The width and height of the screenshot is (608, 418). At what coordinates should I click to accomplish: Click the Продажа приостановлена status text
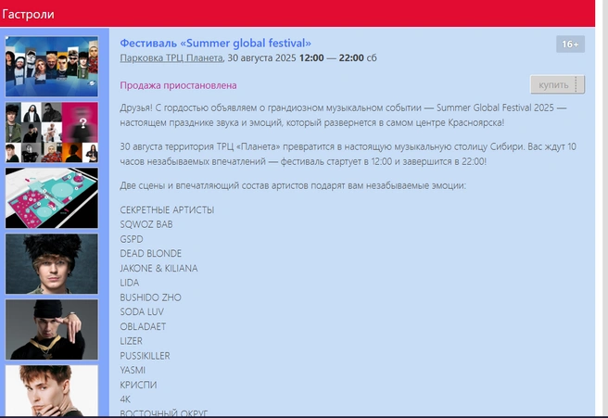click(x=178, y=85)
